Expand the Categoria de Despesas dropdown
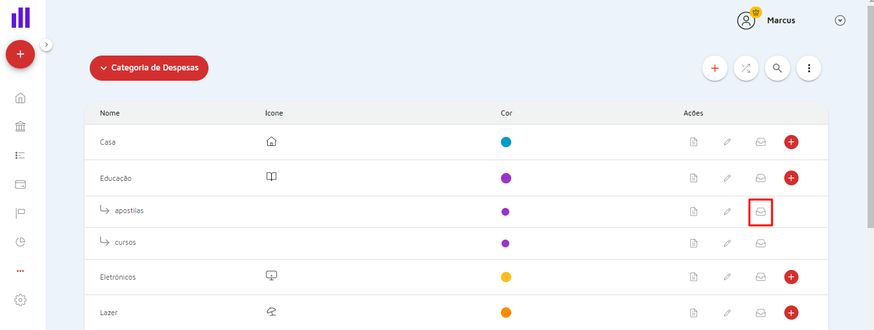This screenshot has width=874, height=330. pos(149,68)
